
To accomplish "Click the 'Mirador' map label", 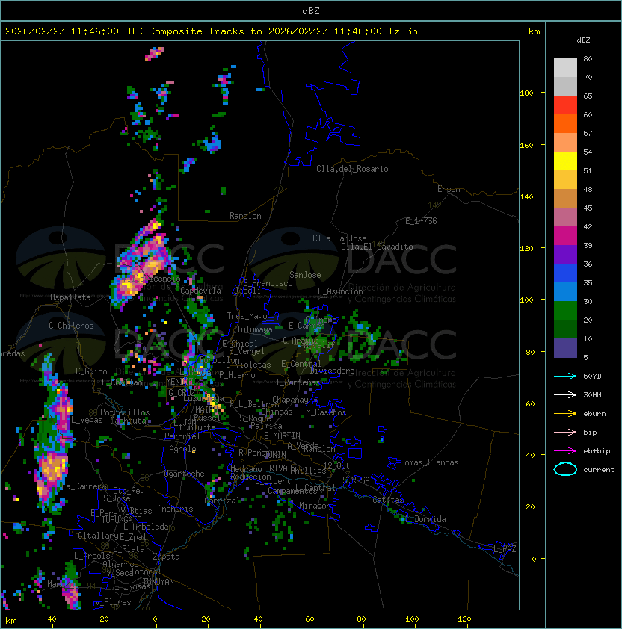I will click(315, 506).
